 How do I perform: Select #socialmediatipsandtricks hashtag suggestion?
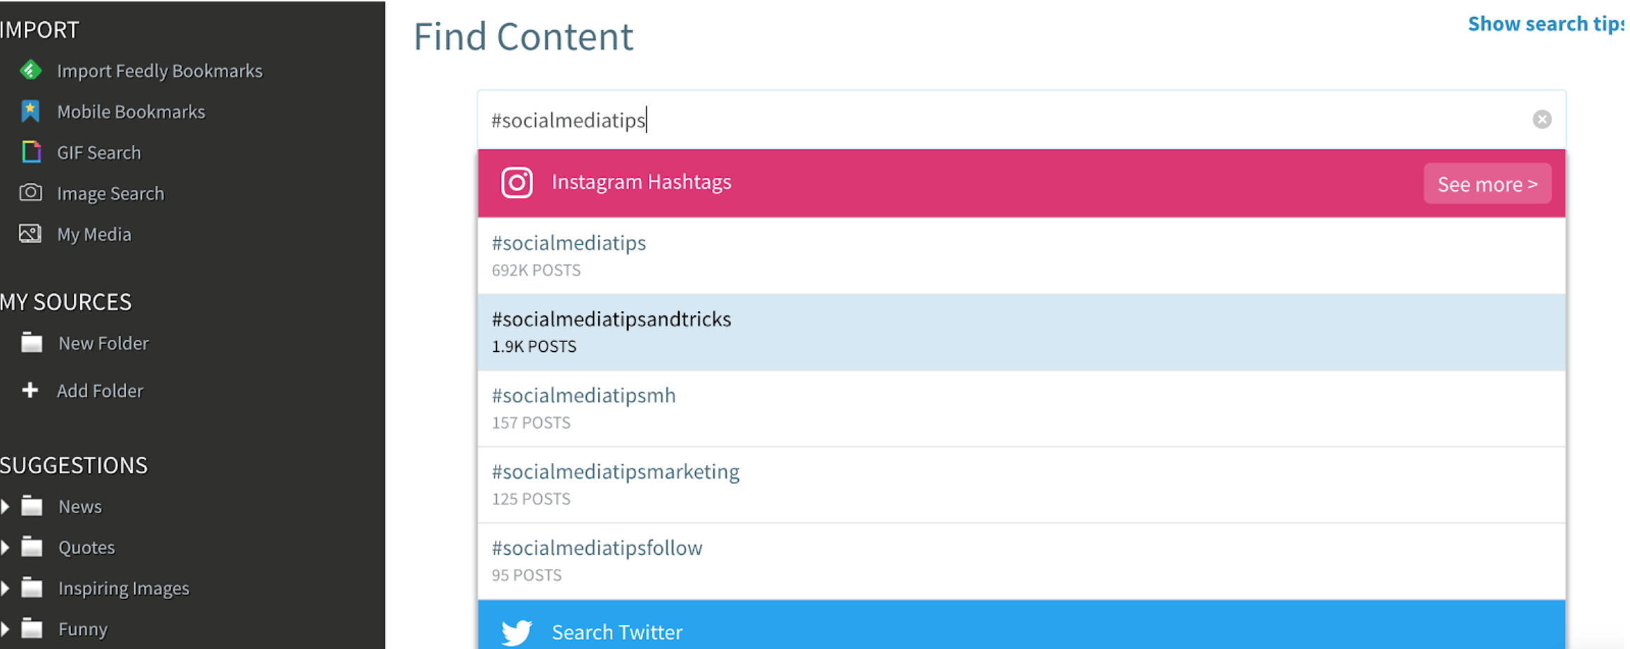point(1021,332)
